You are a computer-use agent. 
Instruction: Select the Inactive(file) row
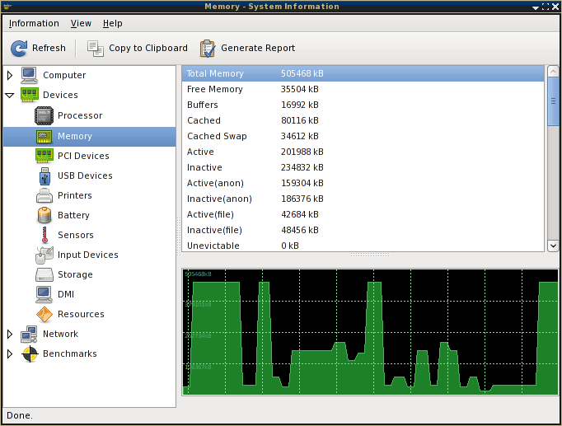[363, 230]
